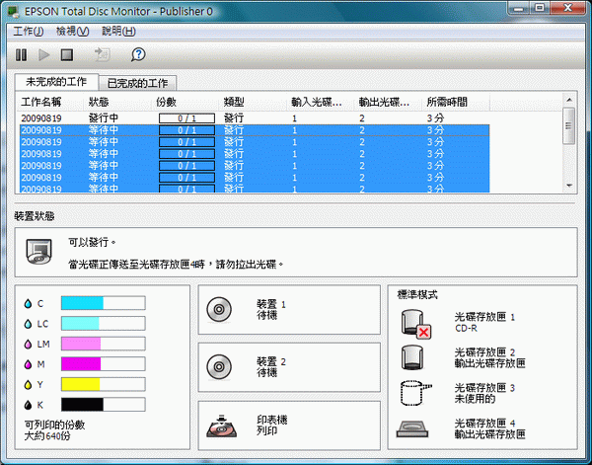Click the 光碟存放匣 4 tray icon
The height and width of the screenshot is (465, 592).
(412, 429)
